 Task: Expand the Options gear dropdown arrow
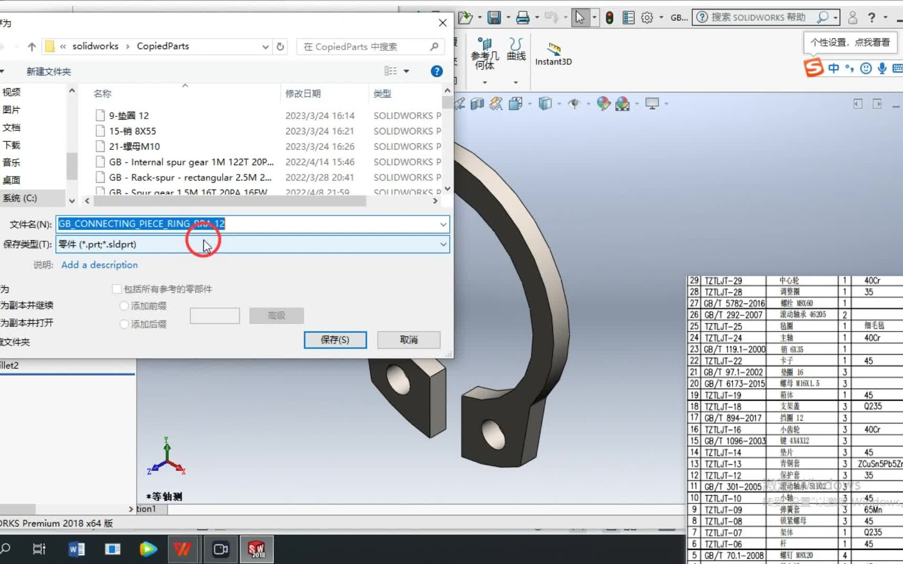[661, 18]
